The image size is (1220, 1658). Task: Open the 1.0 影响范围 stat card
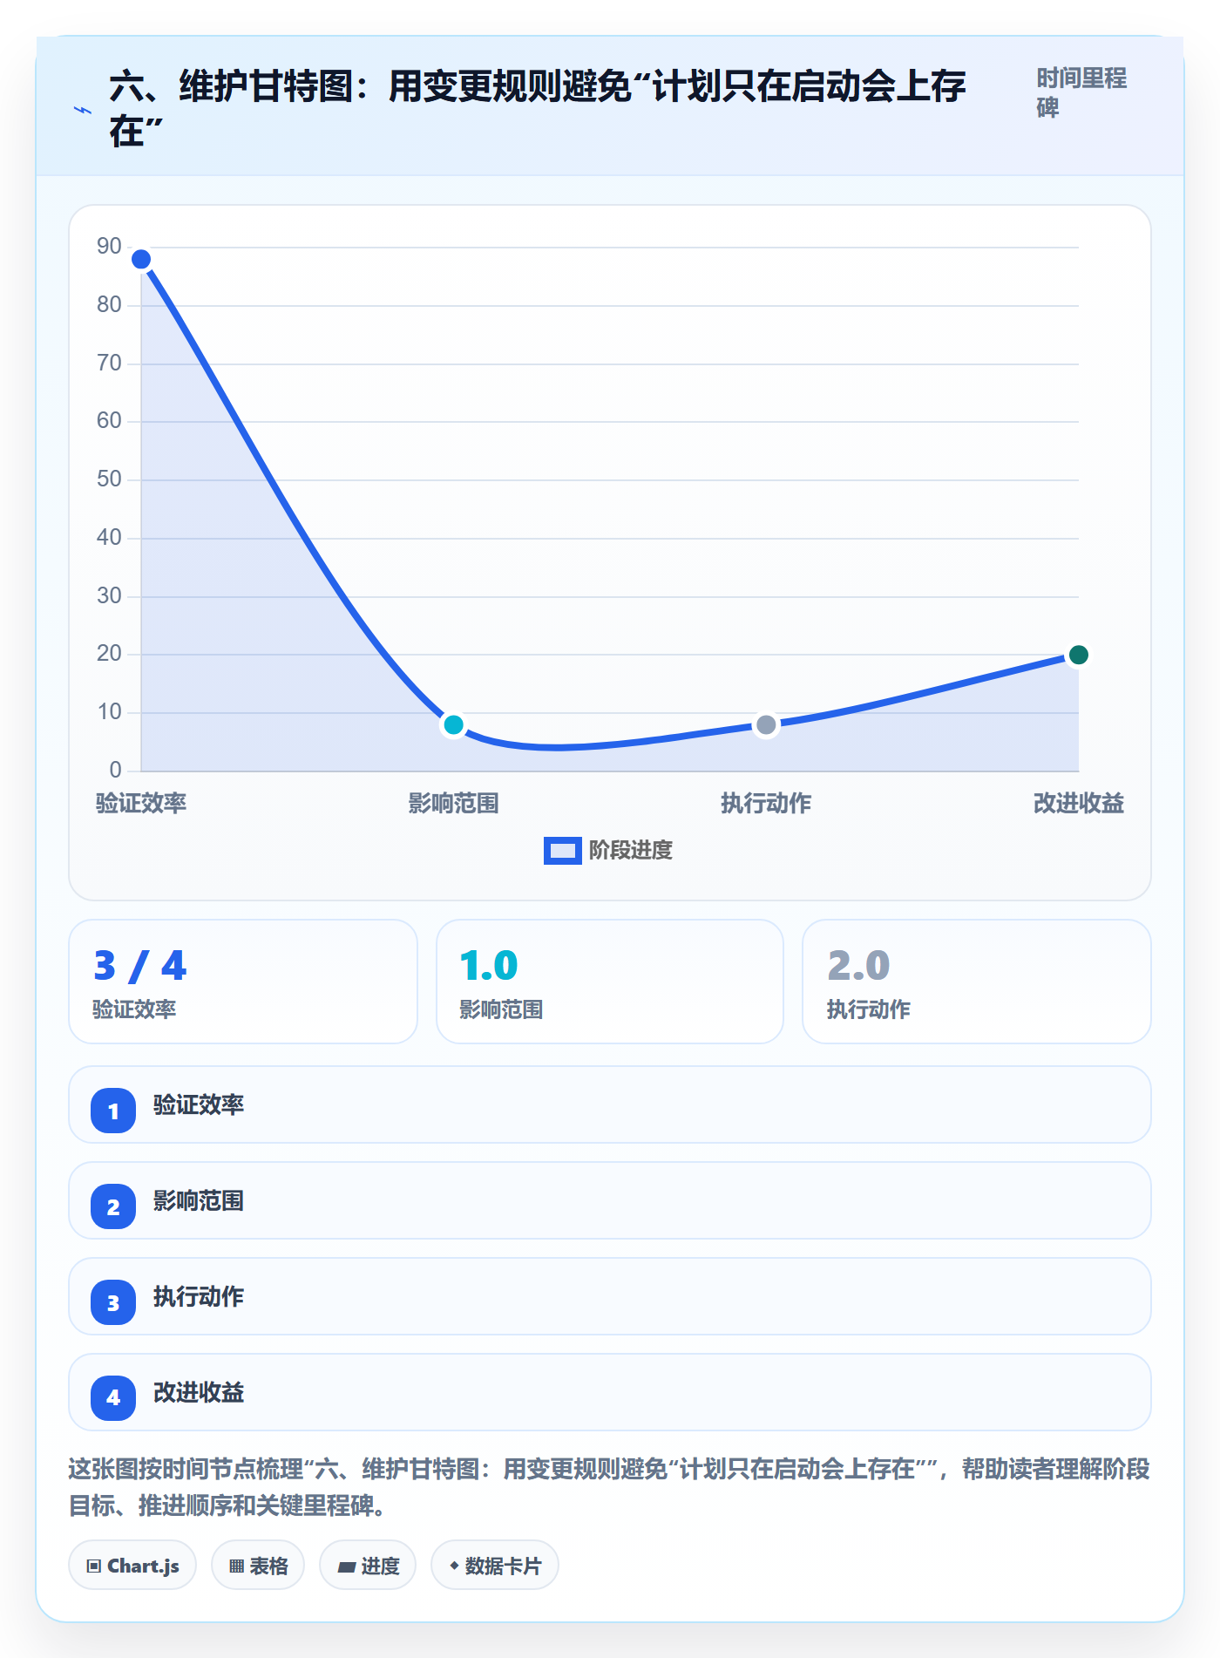click(x=610, y=982)
